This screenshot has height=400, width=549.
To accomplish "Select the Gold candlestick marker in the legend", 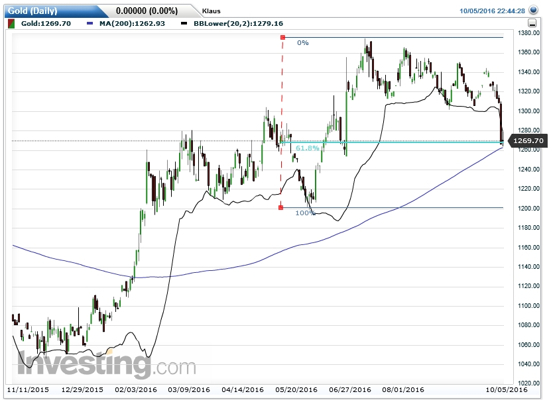I will 11,23.
